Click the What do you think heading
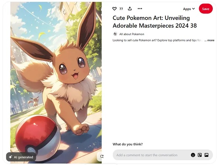Screen dimensions: 222x165 coord(128,144)
